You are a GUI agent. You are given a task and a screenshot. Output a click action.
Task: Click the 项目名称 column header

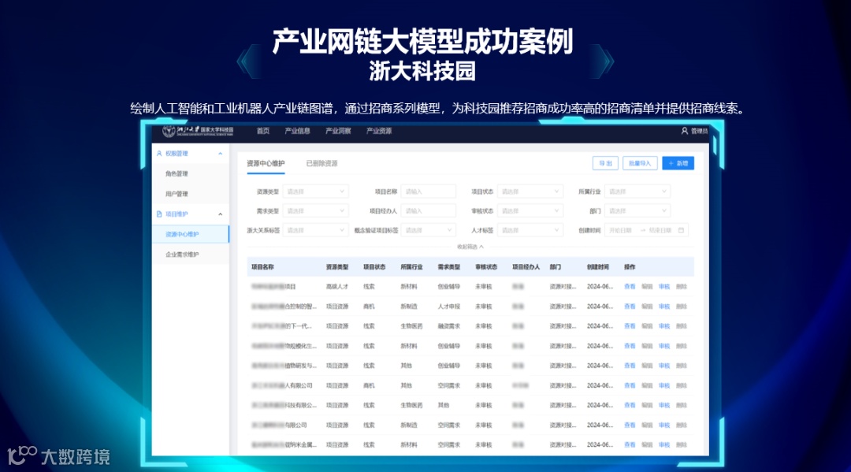pyautogui.click(x=262, y=267)
